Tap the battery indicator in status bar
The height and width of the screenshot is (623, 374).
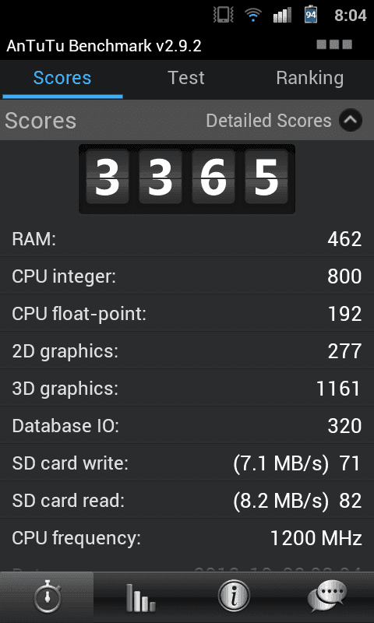click(x=311, y=15)
